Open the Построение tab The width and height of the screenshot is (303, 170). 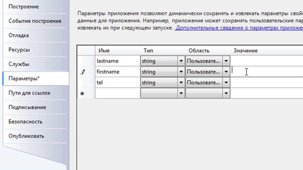point(36,7)
